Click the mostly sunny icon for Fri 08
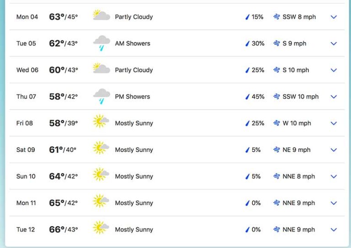Viewport: 351px width, 248px height. (x=101, y=123)
